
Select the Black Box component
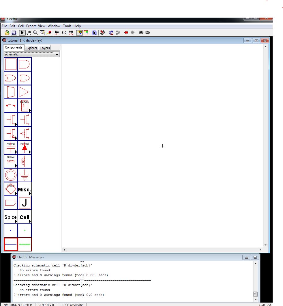click(11, 64)
